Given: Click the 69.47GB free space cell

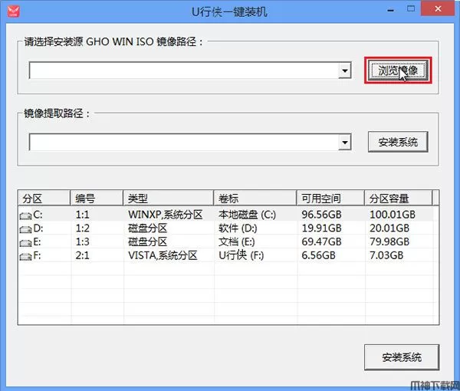Looking at the screenshot, I should (x=321, y=242).
